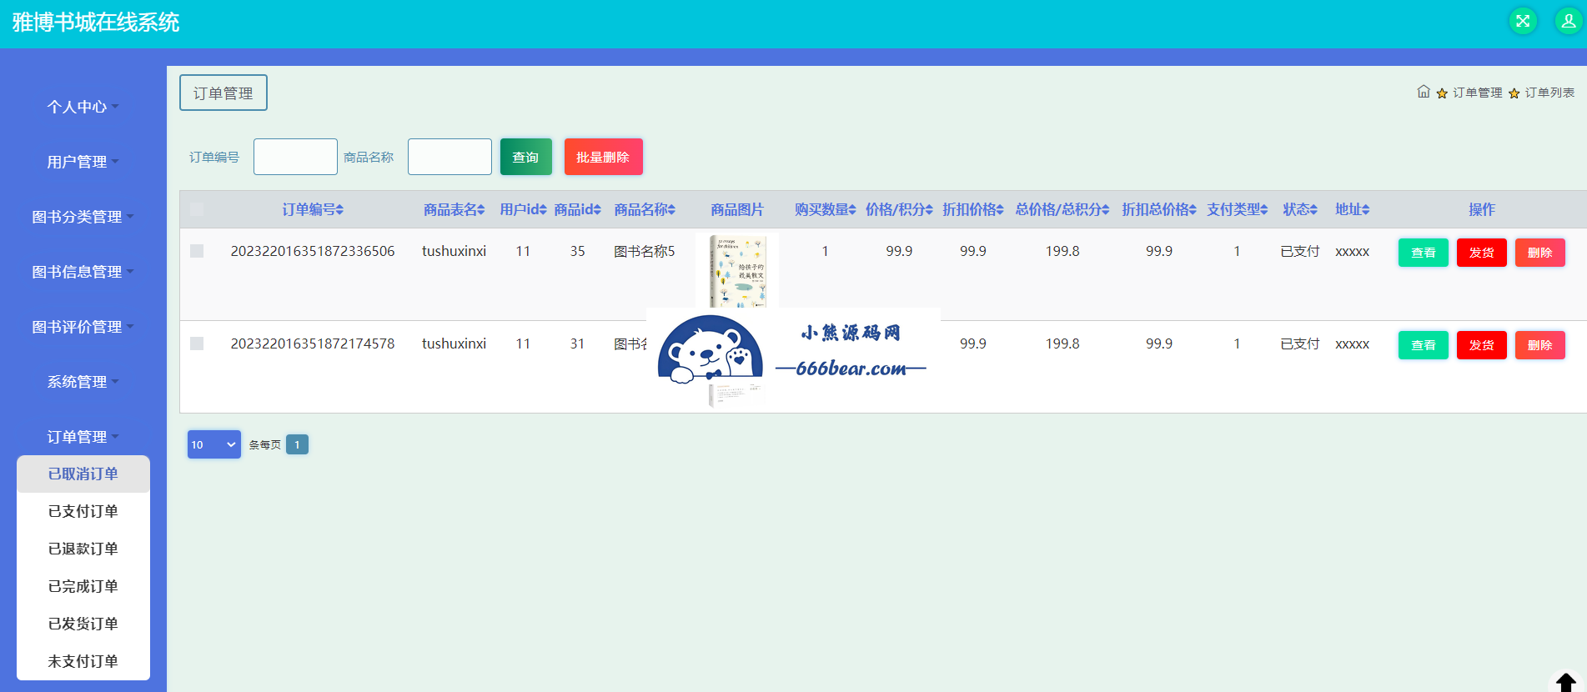1587x692 pixels.
Task: Click 删除 for order ending 336506
Action: [x=1540, y=253]
